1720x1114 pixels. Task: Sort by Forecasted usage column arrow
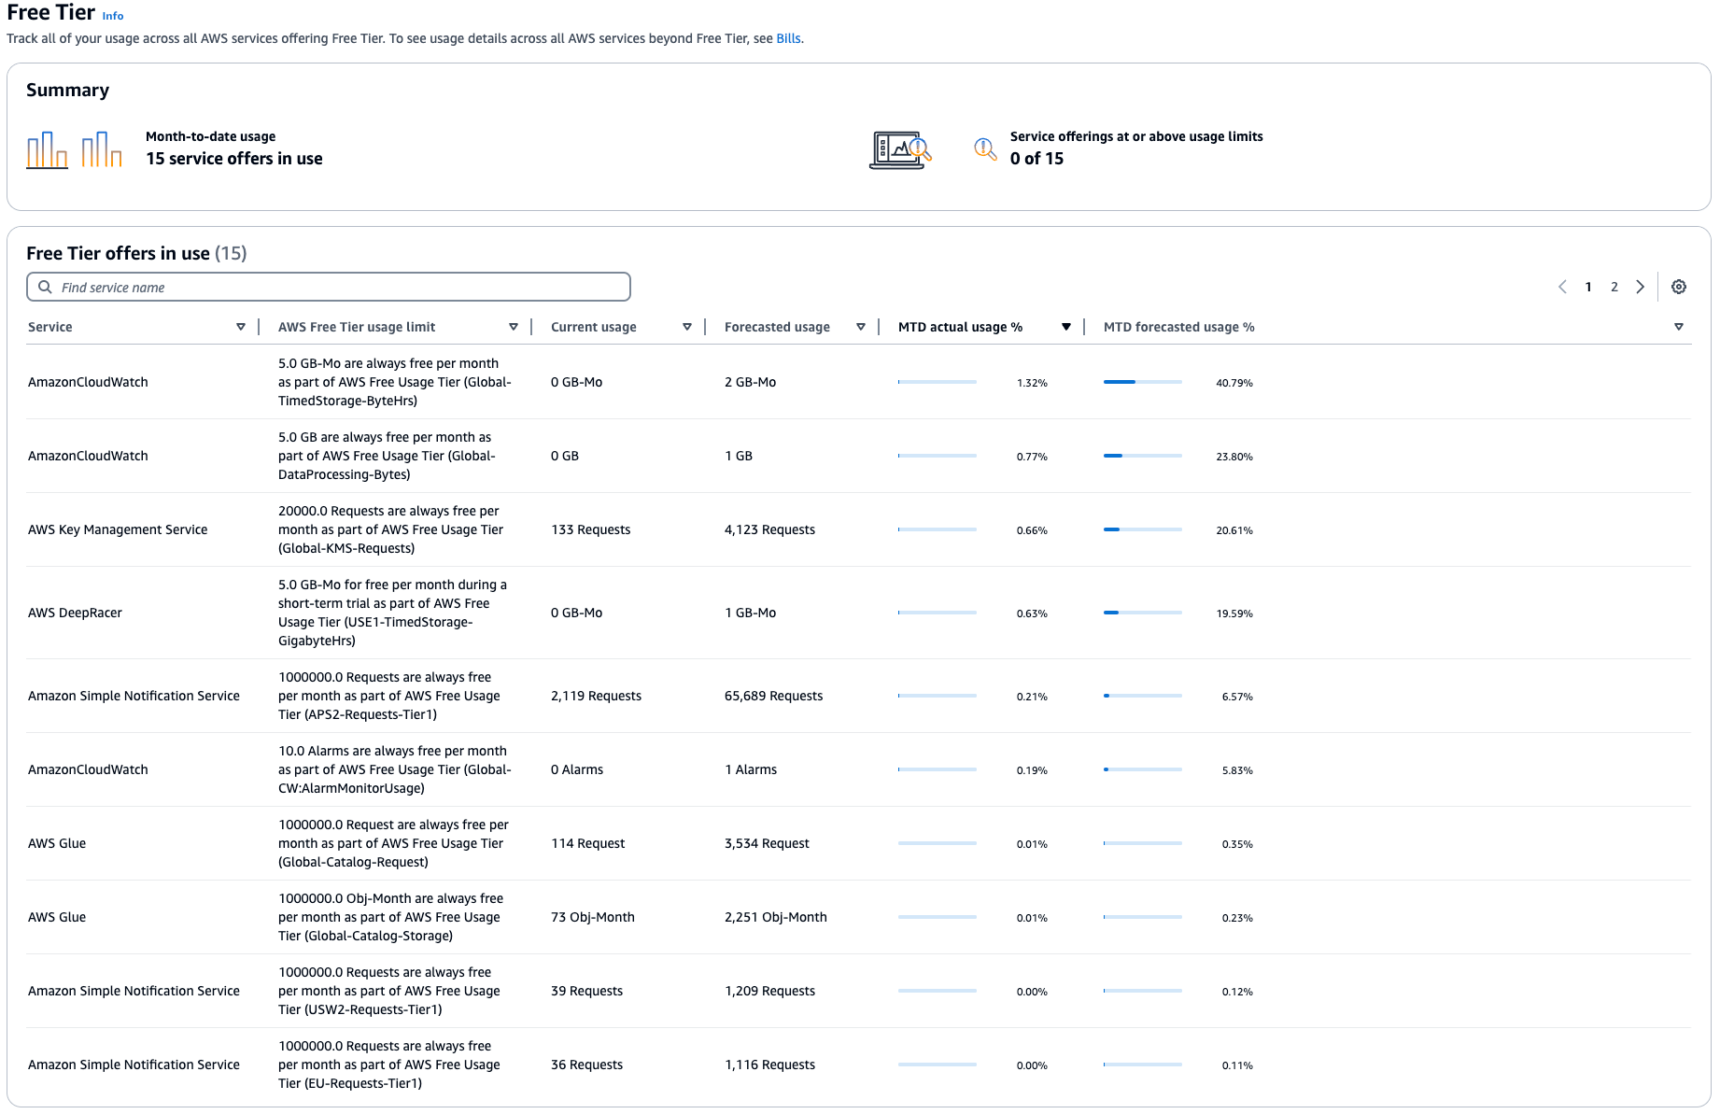tap(861, 327)
